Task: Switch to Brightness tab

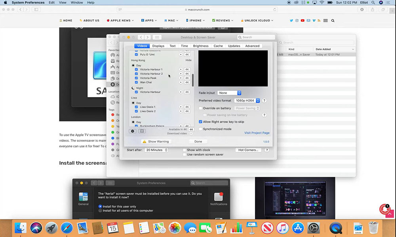Action: pyautogui.click(x=201, y=46)
